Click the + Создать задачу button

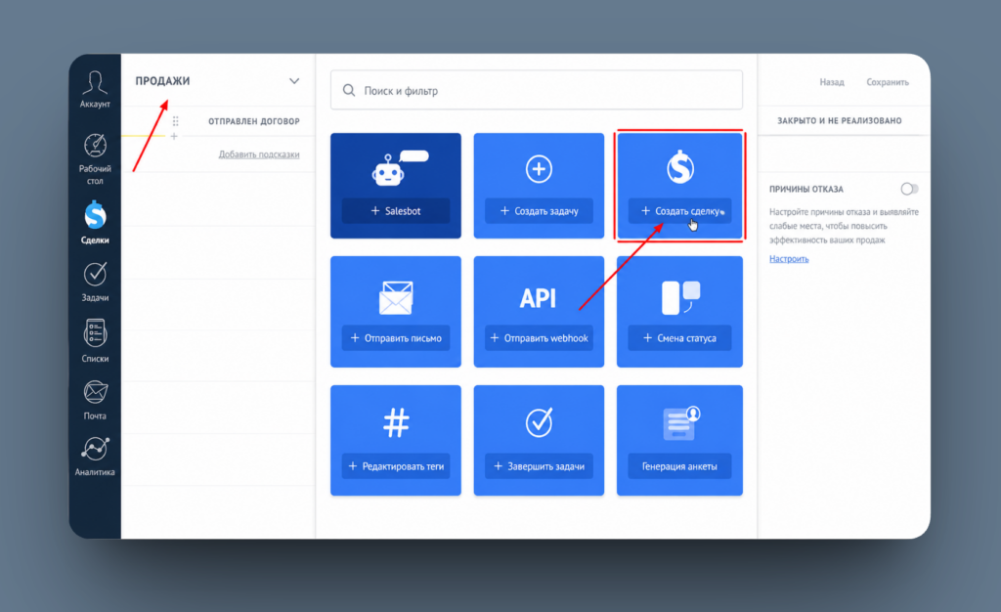[539, 211]
